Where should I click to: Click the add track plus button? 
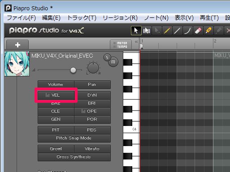(17, 45)
